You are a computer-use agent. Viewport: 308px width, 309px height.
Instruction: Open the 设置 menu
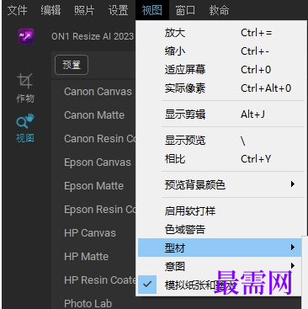coord(118,10)
